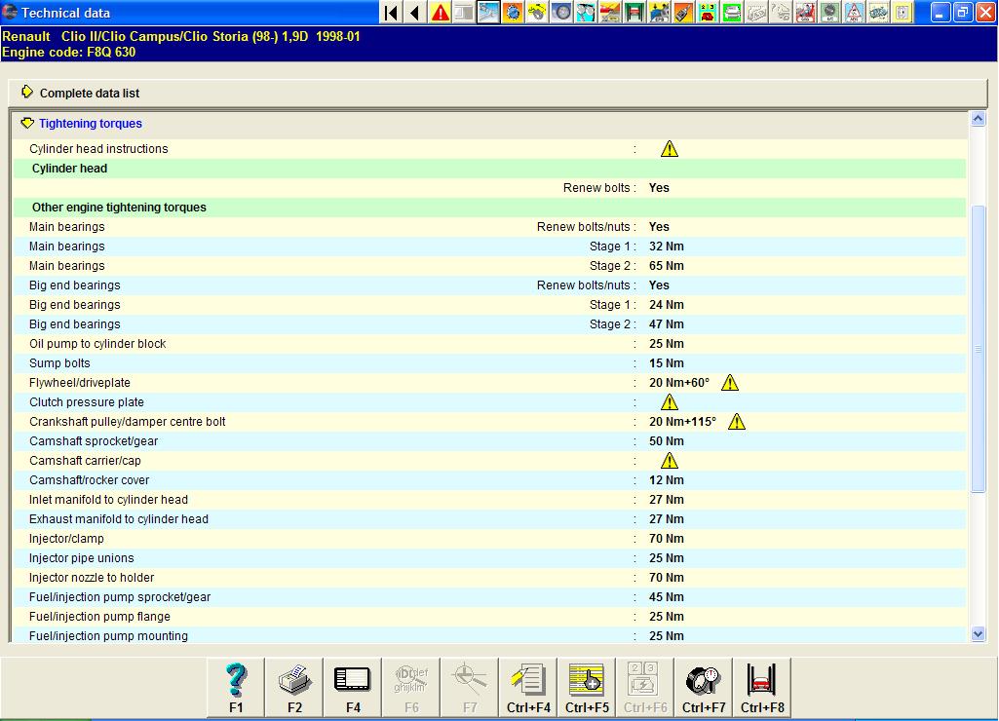Select the Camshaft sprocket/gear row

(x=489, y=441)
